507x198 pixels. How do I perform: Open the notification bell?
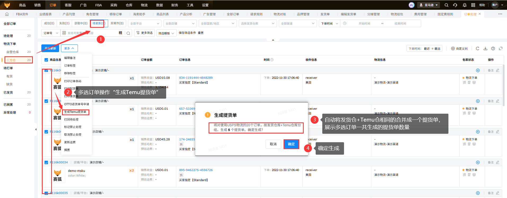click(465, 5)
